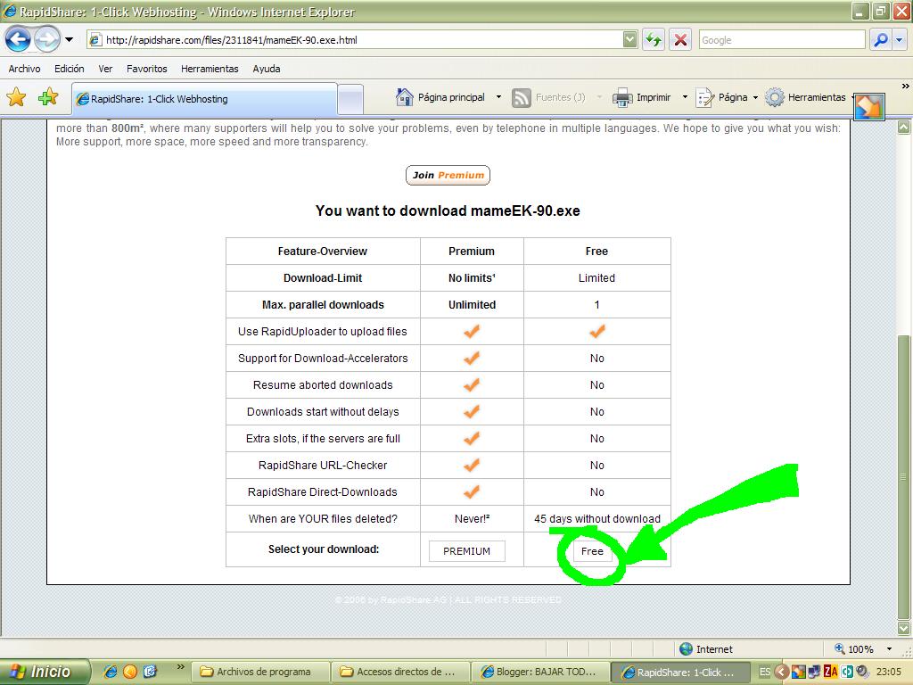The image size is (913, 685).
Task: Click the Join Premium button
Action: coord(448,176)
